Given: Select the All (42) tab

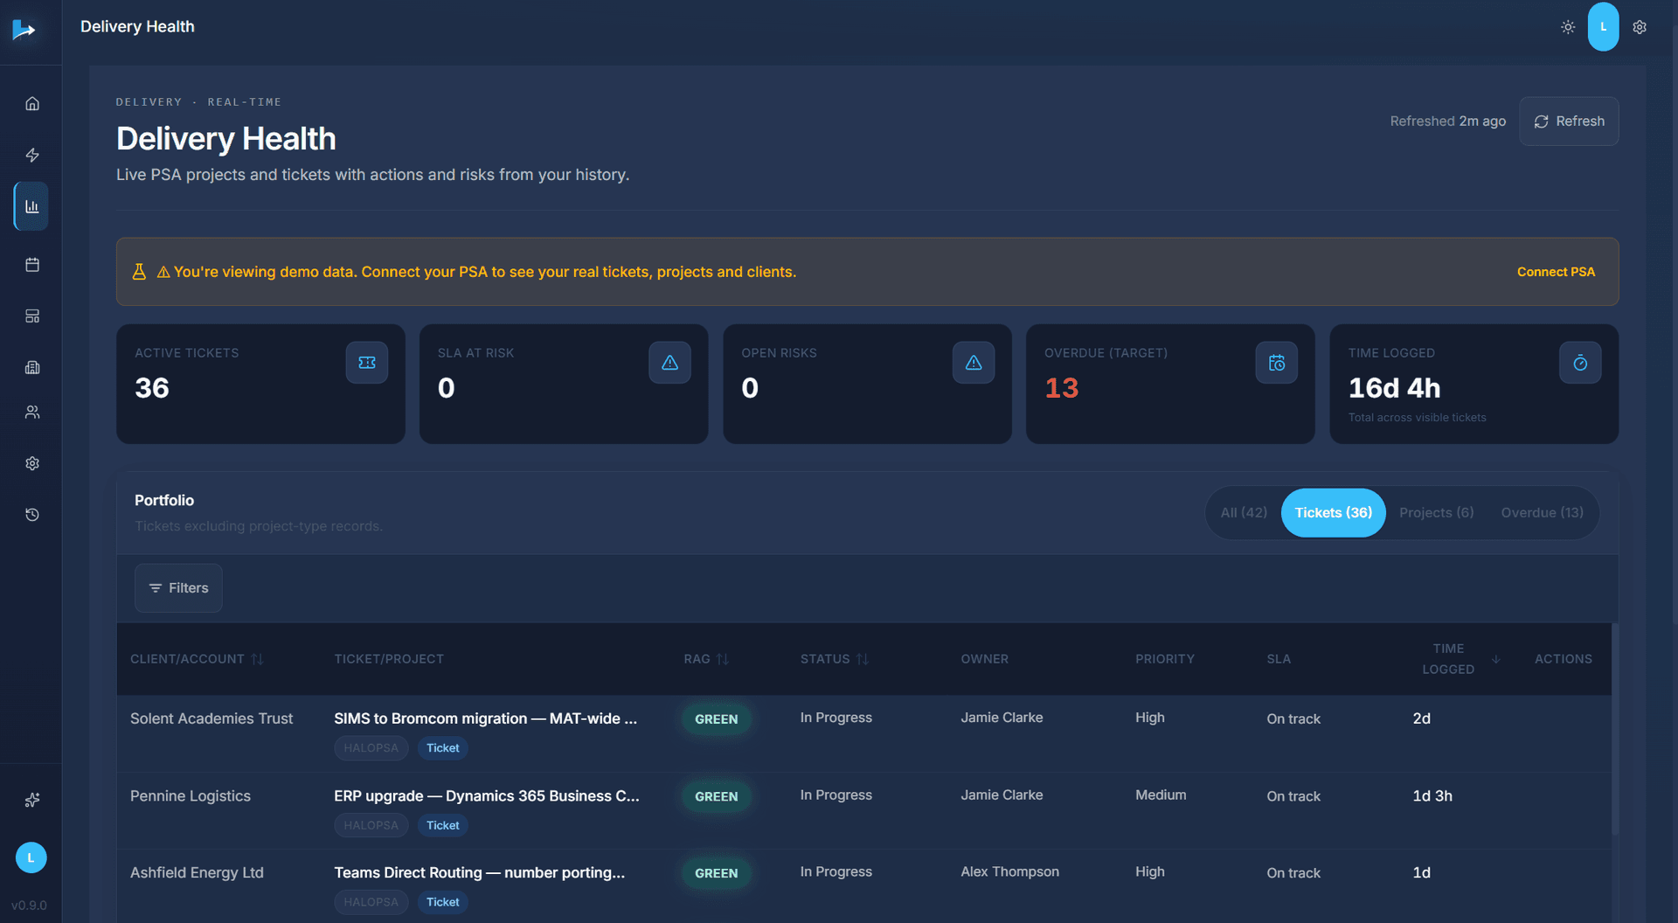Looking at the screenshot, I should coord(1244,513).
